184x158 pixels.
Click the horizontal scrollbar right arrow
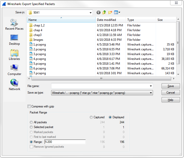tap(174, 78)
